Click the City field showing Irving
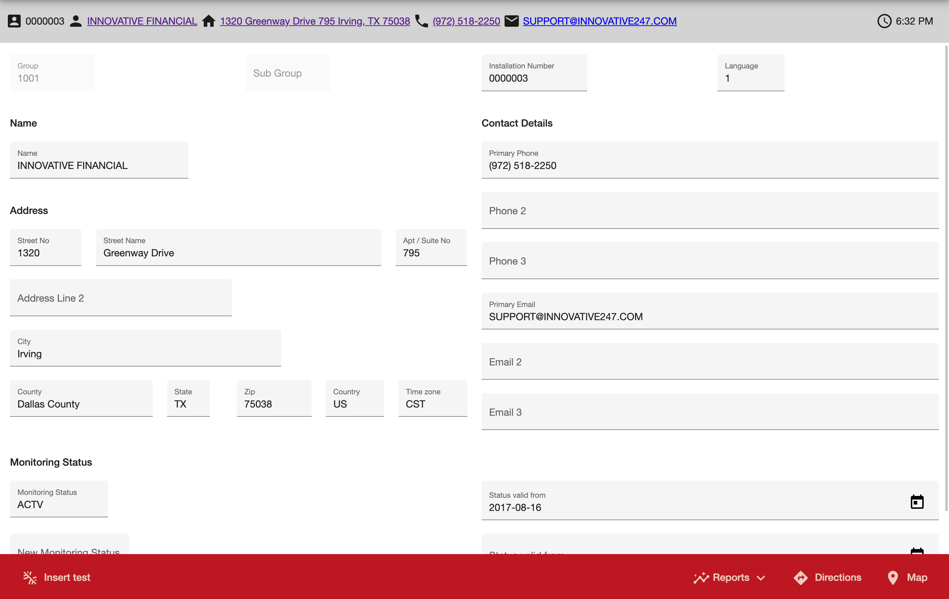Screen dimensions: 949x599 pyautogui.click(x=146, y=348)
